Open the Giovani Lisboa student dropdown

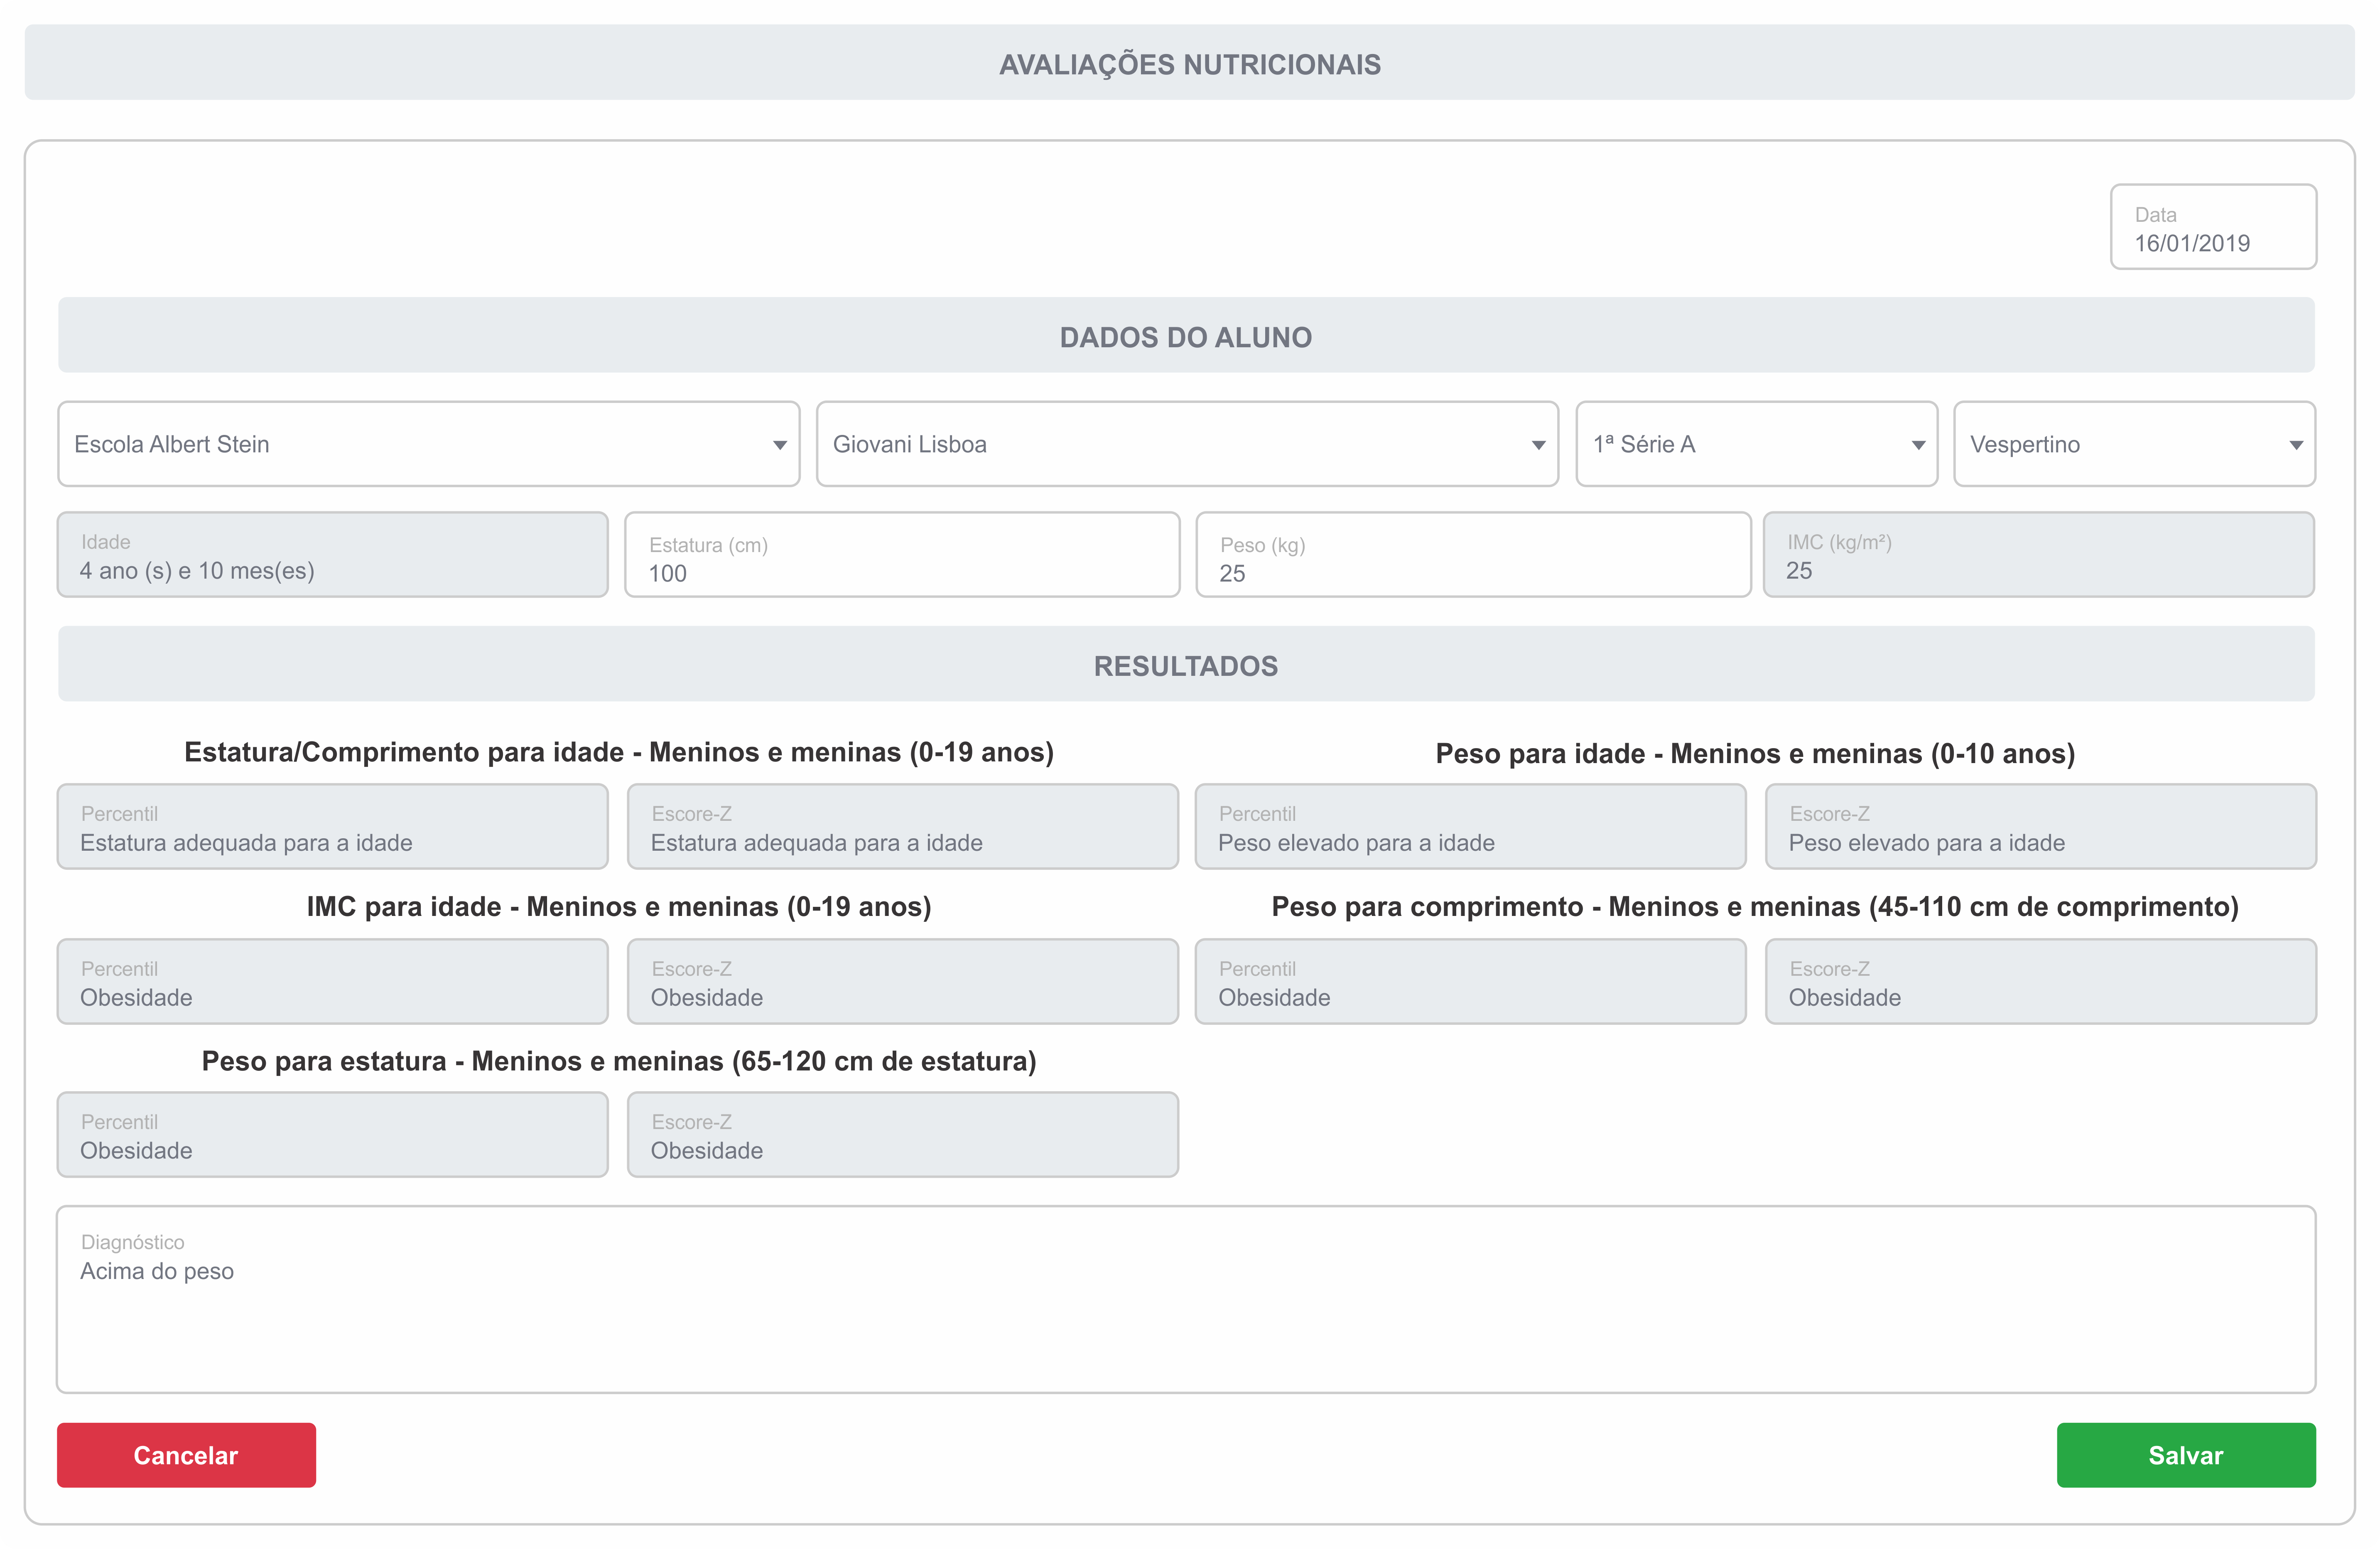(1187, 444)
